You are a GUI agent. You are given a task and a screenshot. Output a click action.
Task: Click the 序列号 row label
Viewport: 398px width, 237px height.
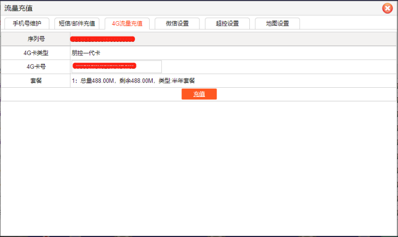tap(36, 39)
